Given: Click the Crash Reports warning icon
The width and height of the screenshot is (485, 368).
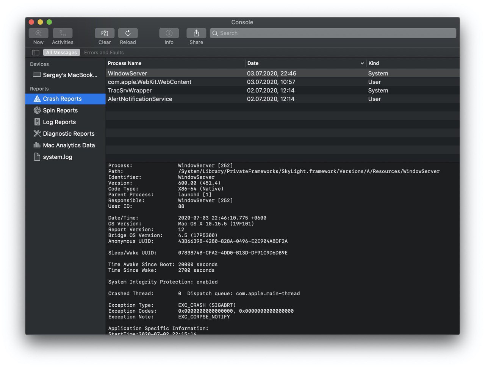Looking at the screenshot, I should pyautogui.click(x=37, y=99).
